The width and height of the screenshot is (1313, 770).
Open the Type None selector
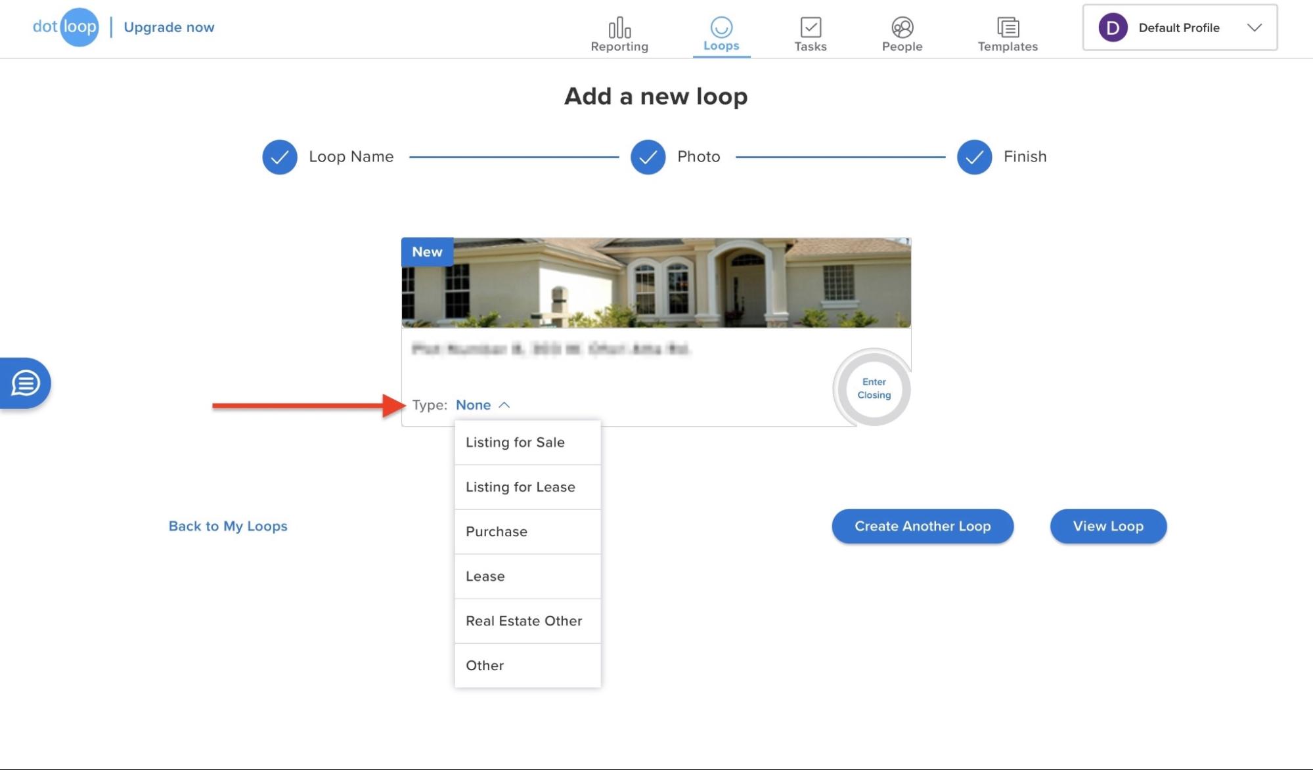pos(473,405)
